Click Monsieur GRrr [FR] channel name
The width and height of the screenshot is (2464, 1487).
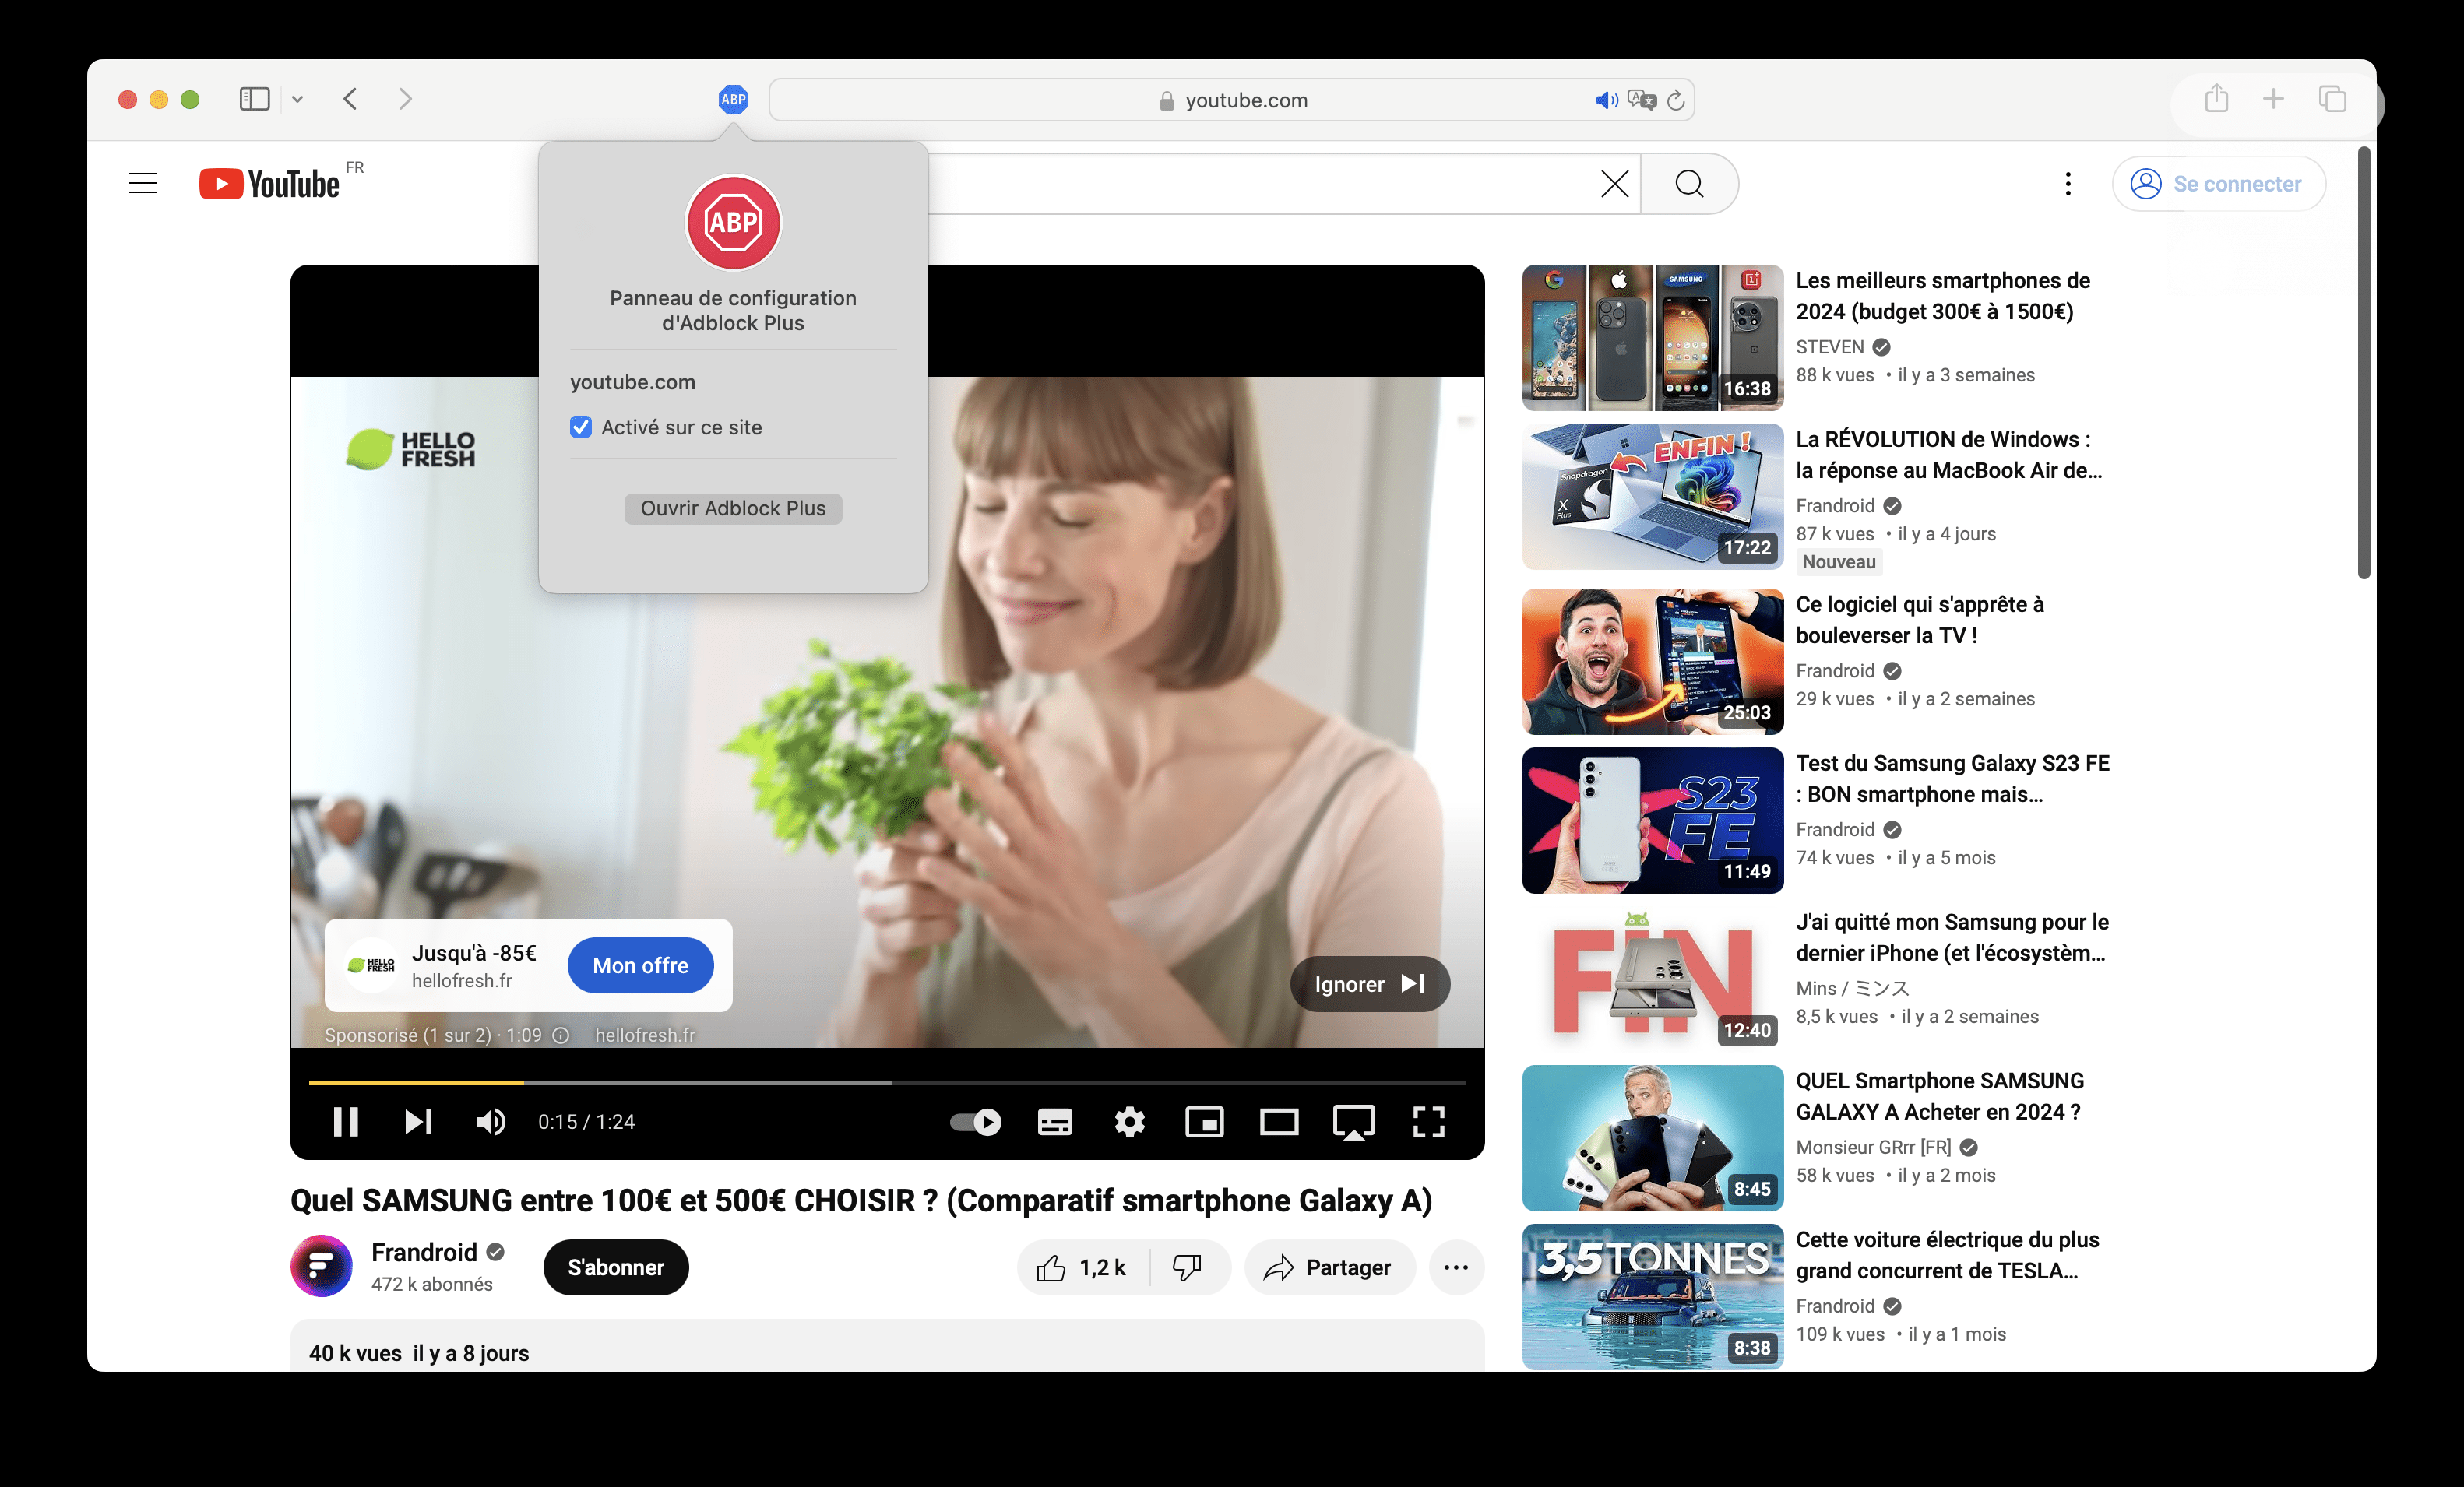(x=1873, y=1147)
